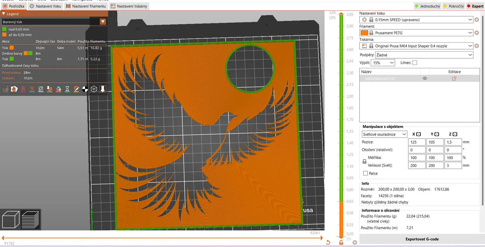The image size is (485, 247).
Task: Toggle tool marker nozzle icon
Action: (x=103, y=89)
